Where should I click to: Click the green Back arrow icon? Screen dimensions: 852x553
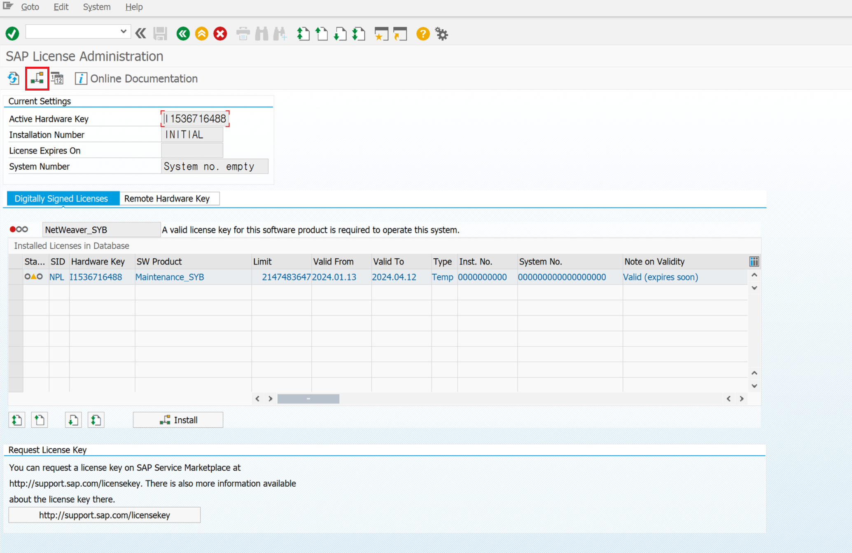183,33
